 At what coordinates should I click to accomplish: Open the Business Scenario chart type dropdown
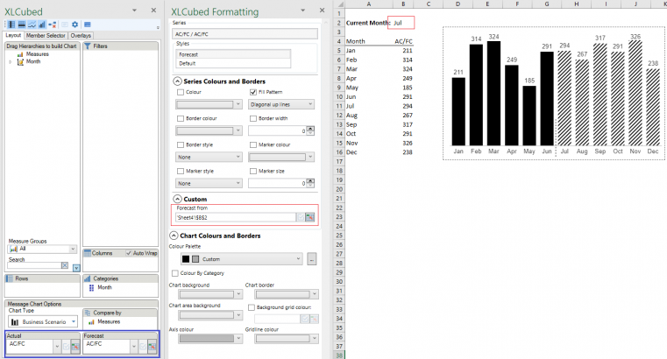43,322
